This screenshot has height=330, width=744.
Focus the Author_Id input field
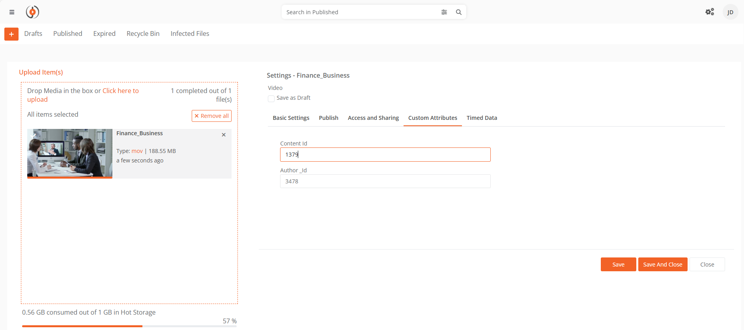click(x=385, y=181)
